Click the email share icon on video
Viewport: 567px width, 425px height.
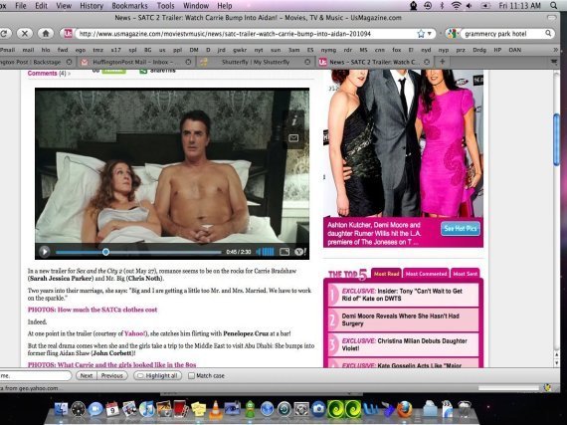293,137
